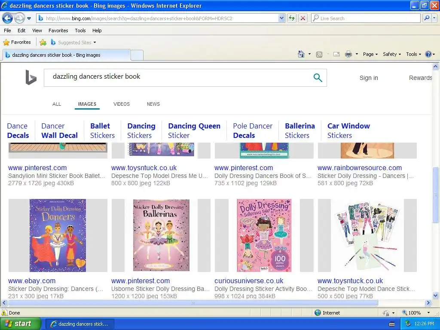Screen dimensions: 440x330
Task: Click the Pole Dancer Decals suggestion
Action: coord(253,131)
